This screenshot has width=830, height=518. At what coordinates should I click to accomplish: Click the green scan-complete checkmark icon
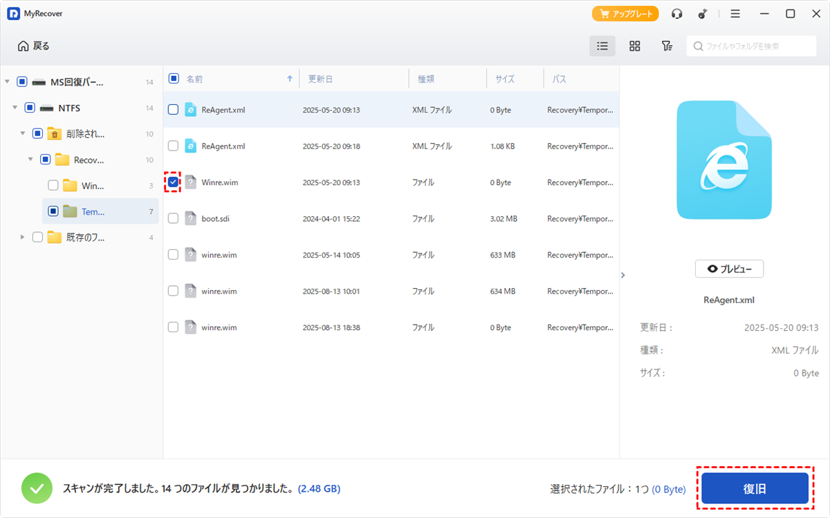tap(37, 488)
